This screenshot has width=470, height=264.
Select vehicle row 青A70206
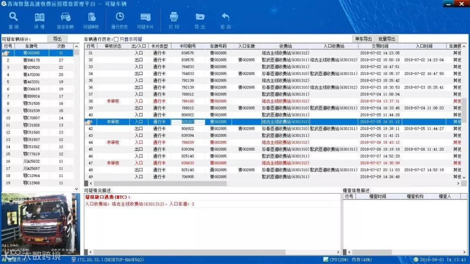(x=37, y=75)
